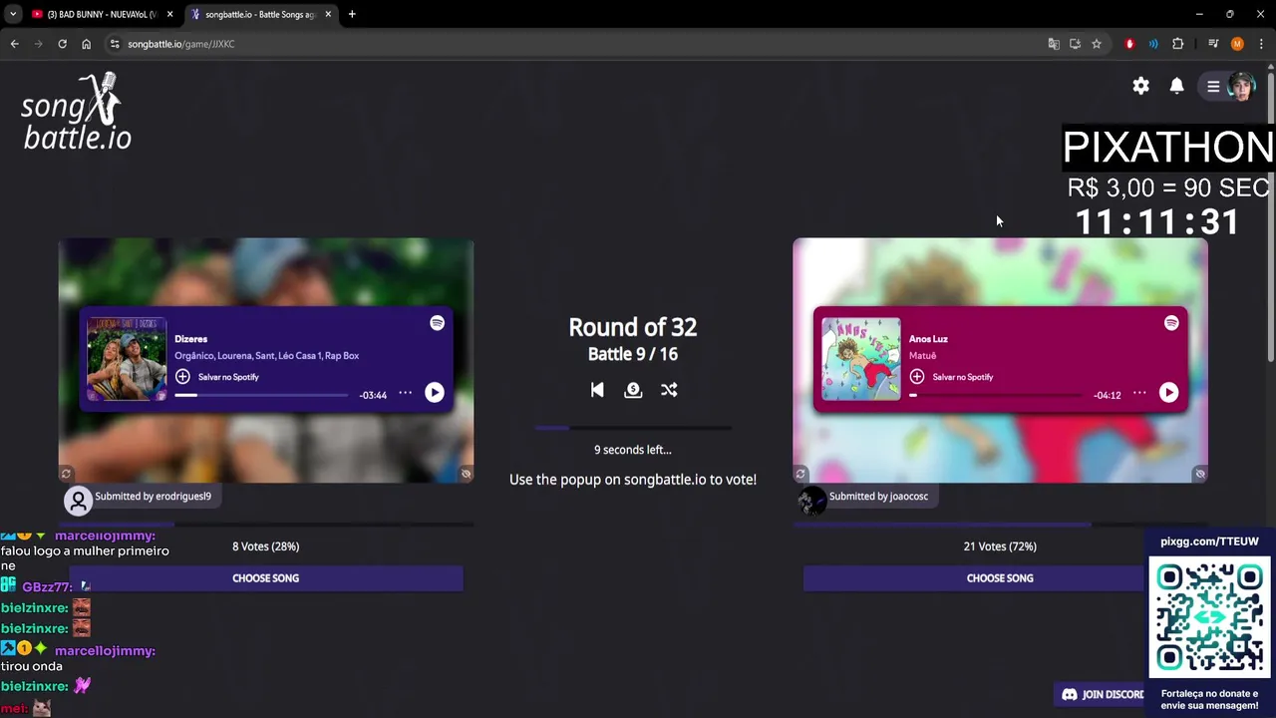Click the "8 Votes (28%)" text
This screenshot has height=718, width=1276.
(x=265, y=546)
